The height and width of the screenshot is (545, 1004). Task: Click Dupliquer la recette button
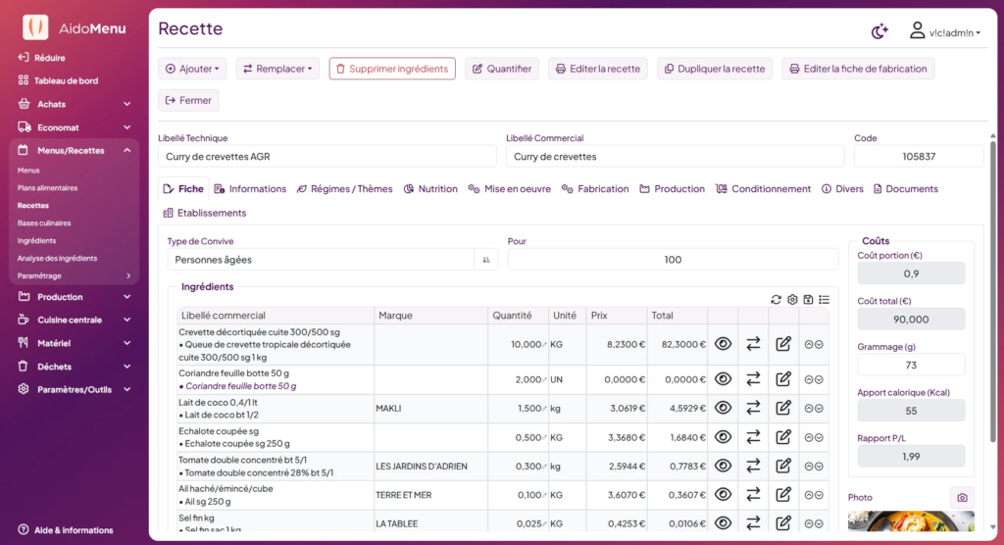coord(715,69)
